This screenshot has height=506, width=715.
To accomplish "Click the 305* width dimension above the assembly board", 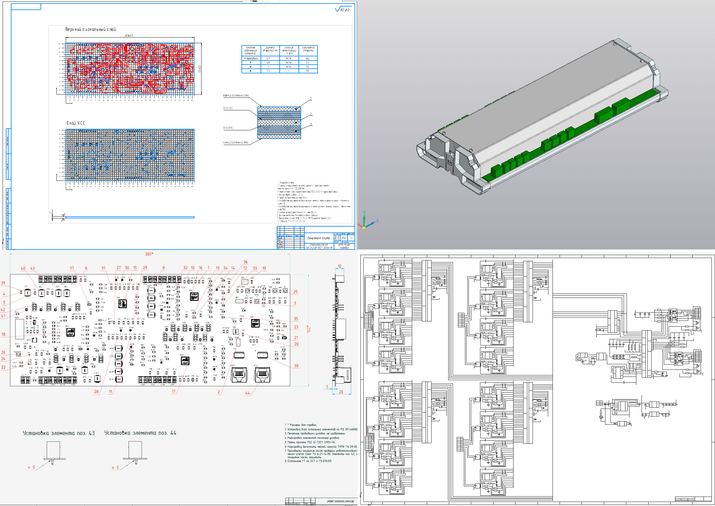I will tap(149, 254).
